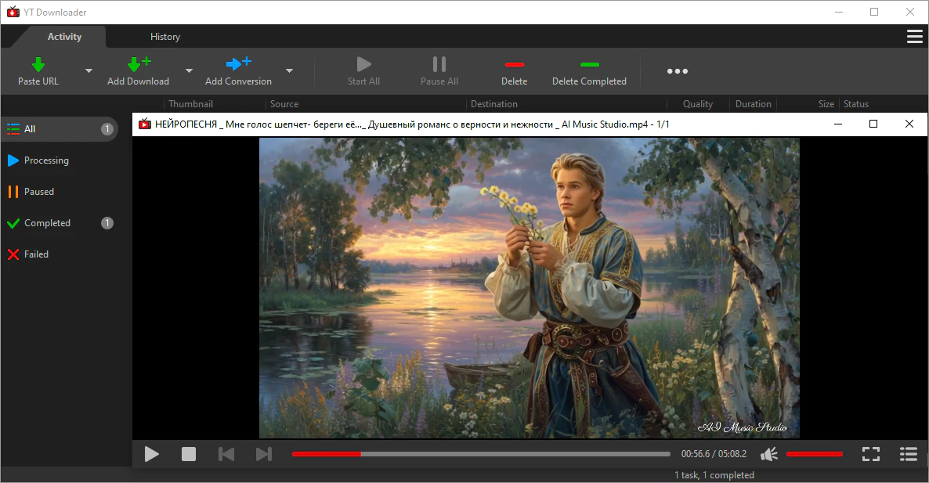Expand the Add Download dropdown arrow
Image resolution: width=929 pixels, height=483 pixels.
point(189,71)
